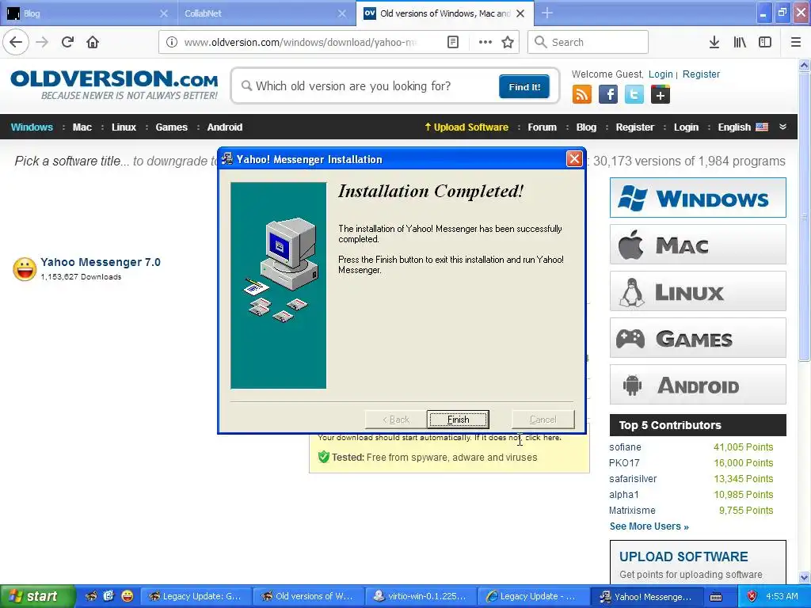The image size is (811, 608).
Task: Open the English language selector
Action: tap(743, 127)
